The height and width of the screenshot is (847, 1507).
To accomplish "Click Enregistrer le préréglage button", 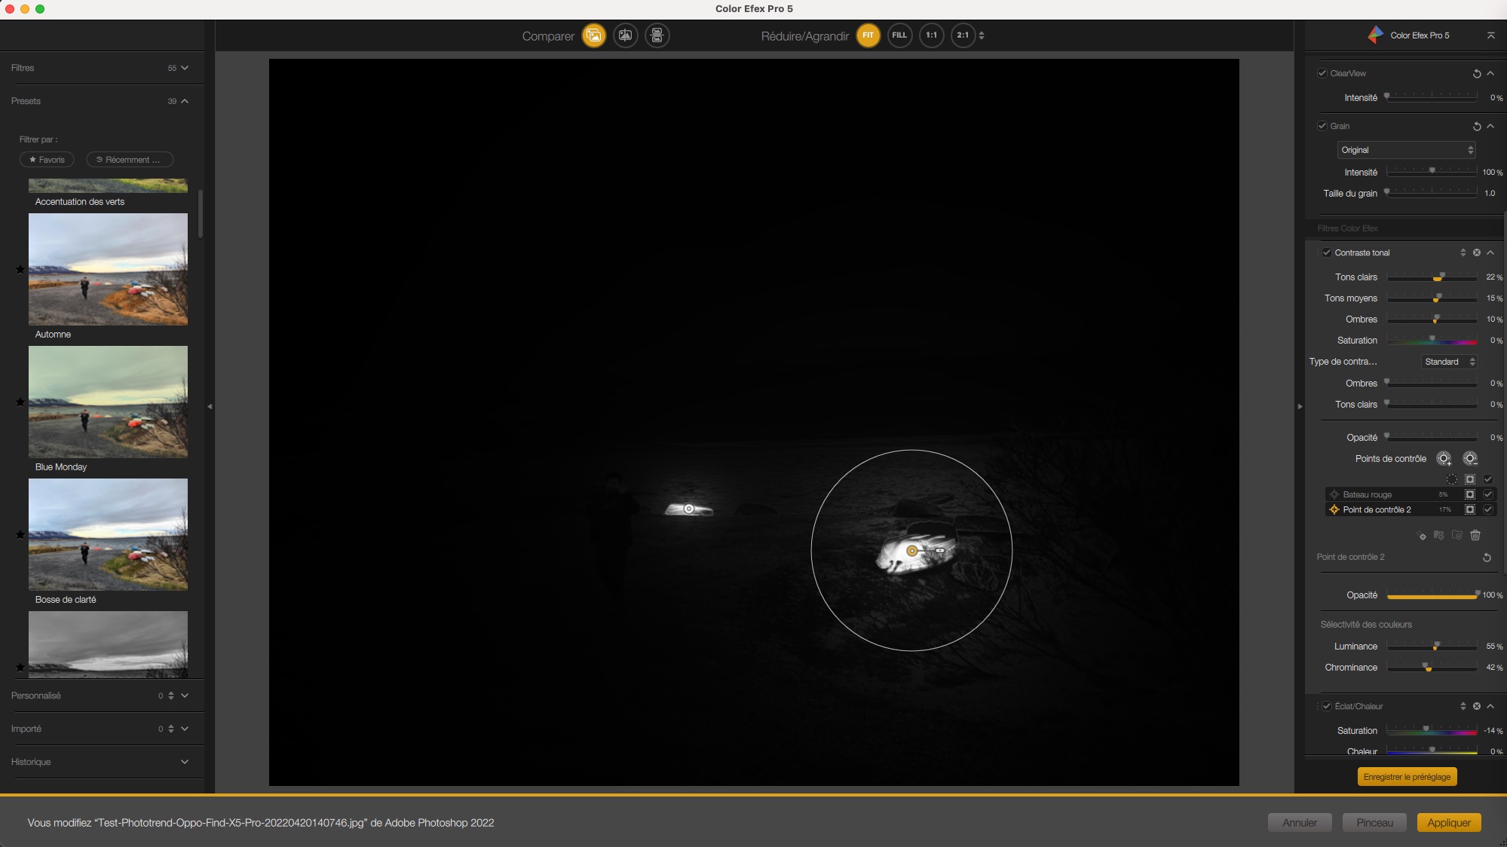I will point(1407,777).
